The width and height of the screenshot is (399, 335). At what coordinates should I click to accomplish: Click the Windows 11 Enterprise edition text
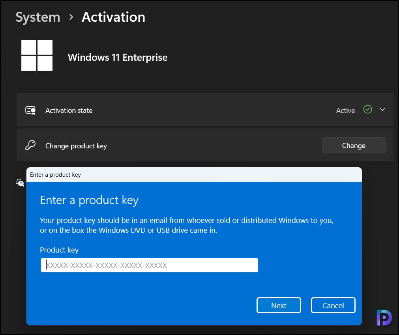(118, 57)
